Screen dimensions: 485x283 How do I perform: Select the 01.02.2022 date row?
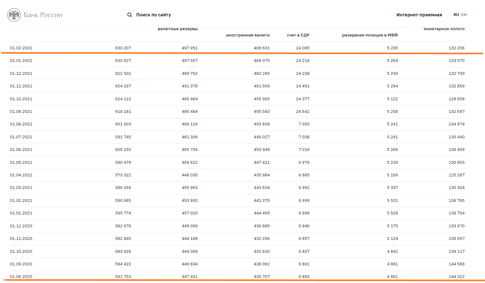21,48
